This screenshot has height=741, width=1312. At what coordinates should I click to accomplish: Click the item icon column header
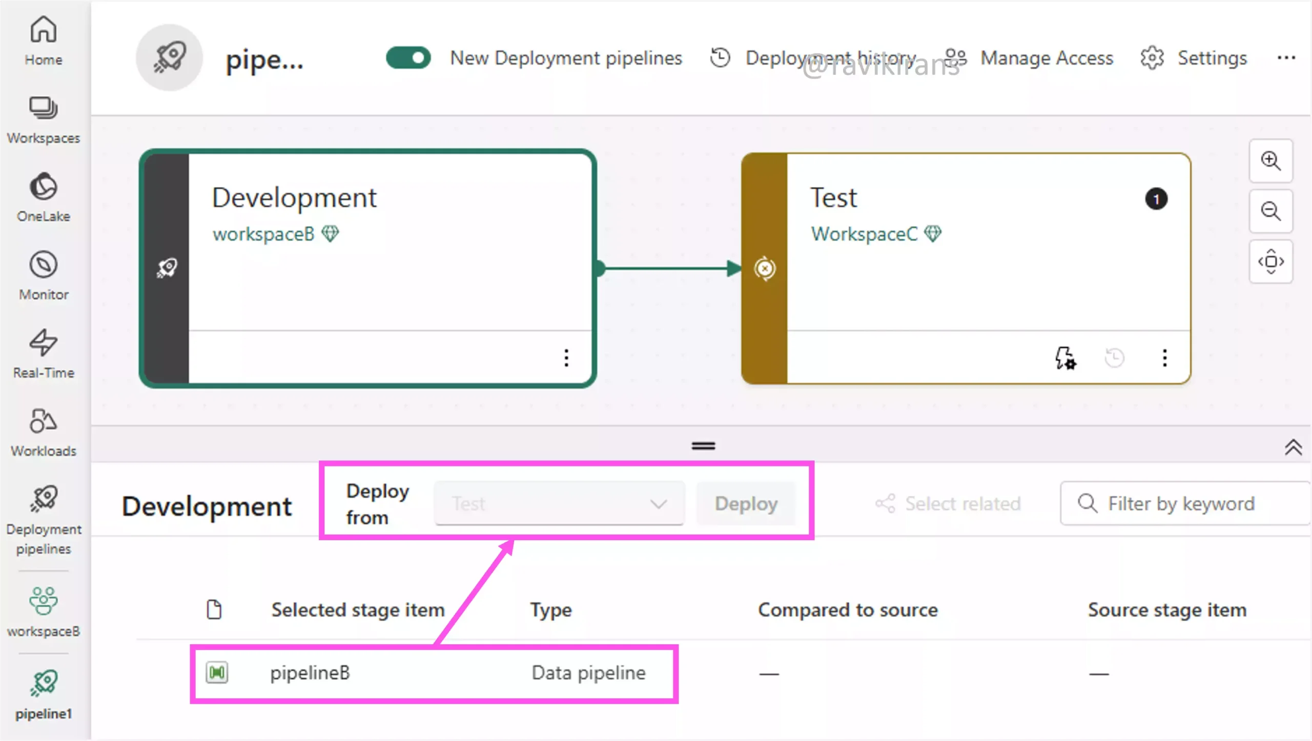point(214,609)
